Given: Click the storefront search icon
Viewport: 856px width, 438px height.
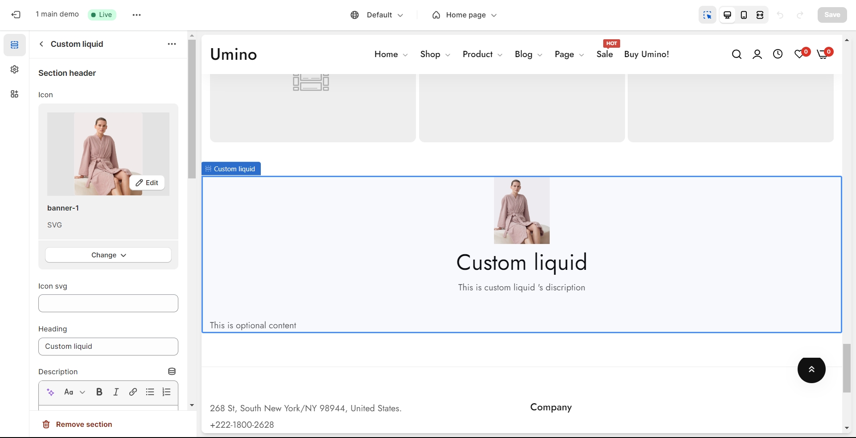Looking at the screenshot, I should tap(737, 54).
